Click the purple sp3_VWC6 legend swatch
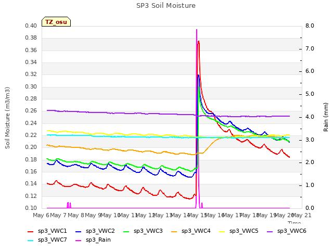 point(270,231)
